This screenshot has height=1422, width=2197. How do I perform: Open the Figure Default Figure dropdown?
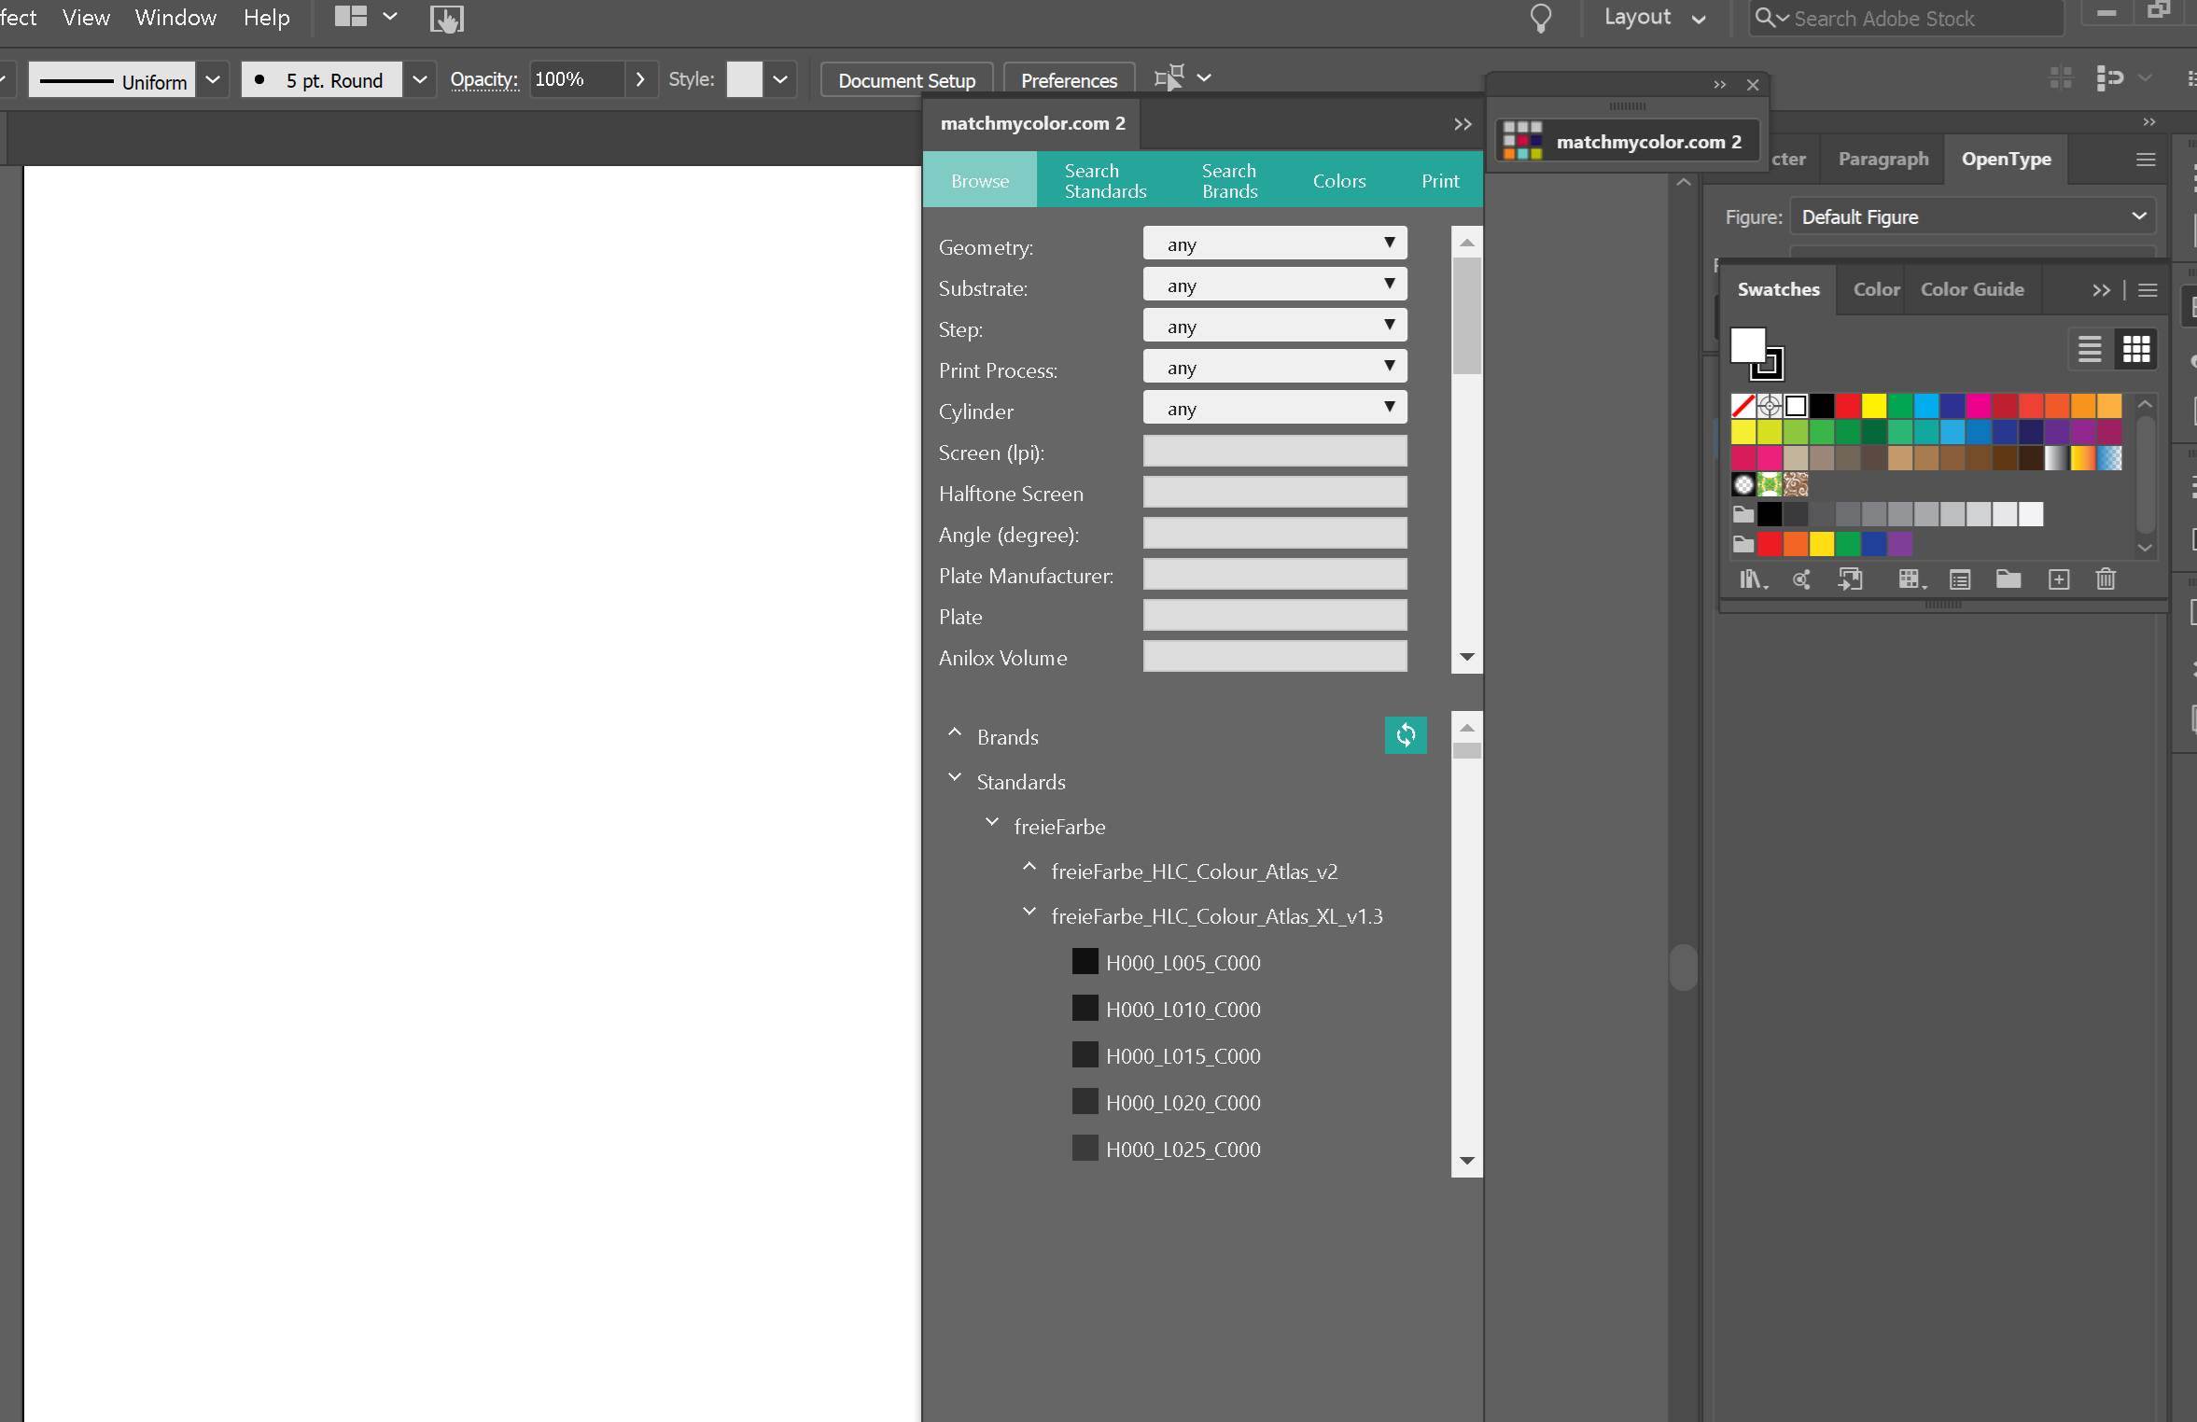[1972, 216]
